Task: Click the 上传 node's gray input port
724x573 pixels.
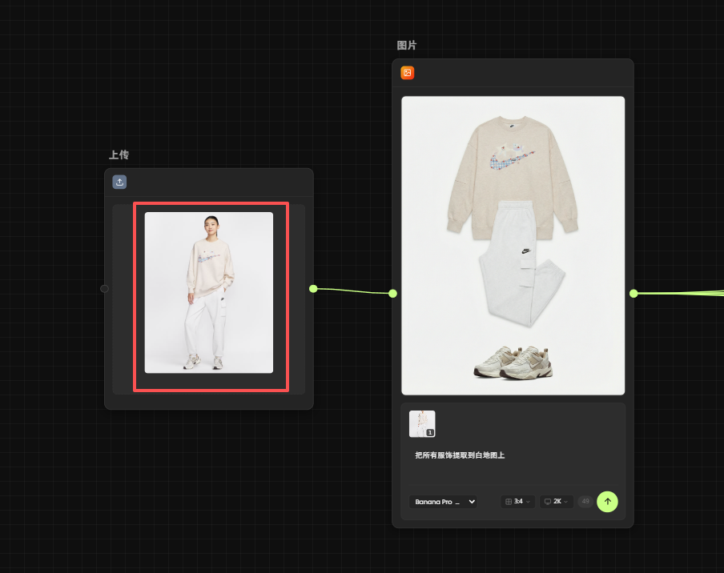Action: point(104,288)
